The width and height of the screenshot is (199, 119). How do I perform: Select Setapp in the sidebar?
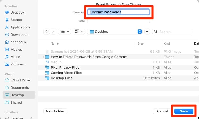pos(14,20)
